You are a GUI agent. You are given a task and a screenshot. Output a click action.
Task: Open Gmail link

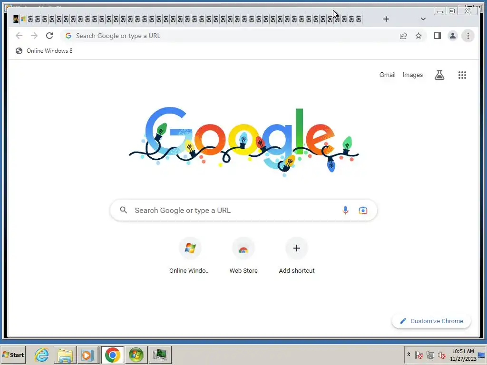[387, 75]
